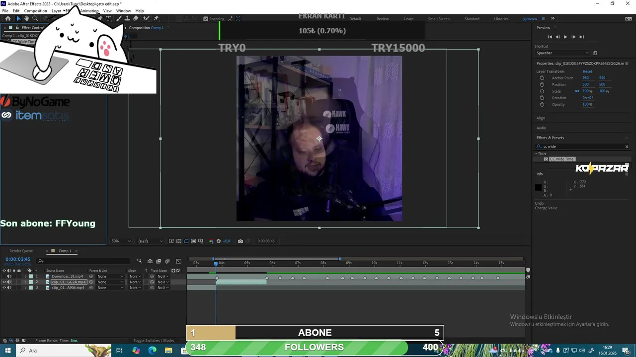Switch to the Learn workspace
This screenshot has width=636, height=357.
click(408, 19)
